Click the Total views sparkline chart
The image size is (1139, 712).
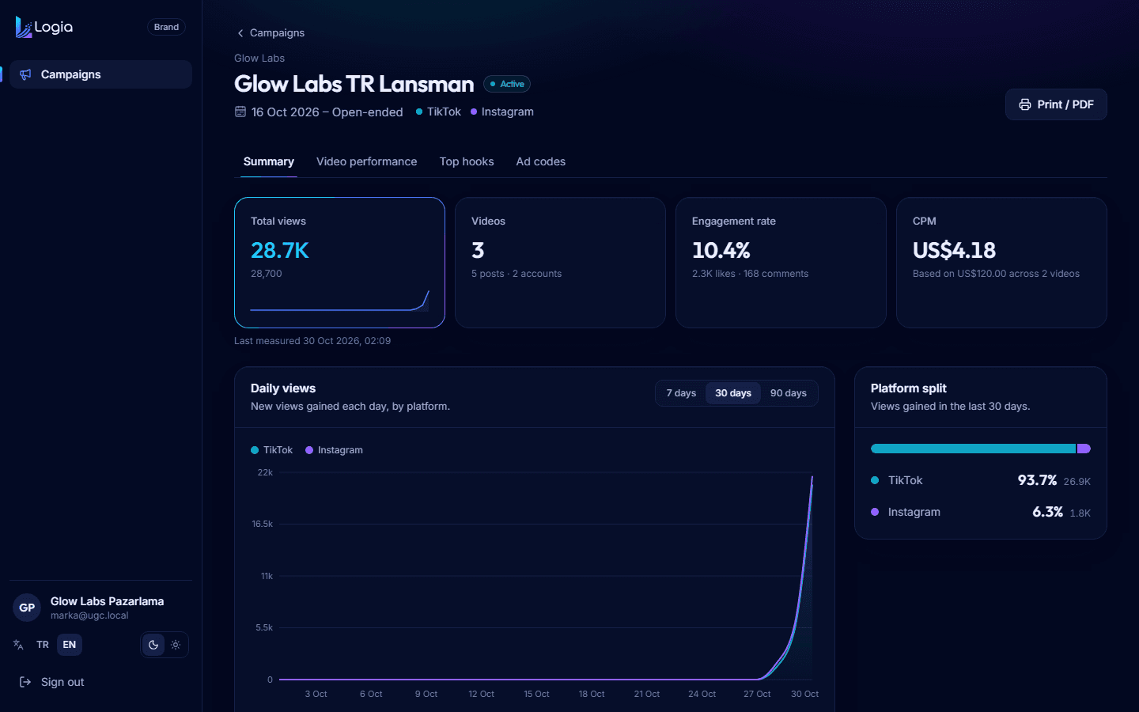pos(339,301)
